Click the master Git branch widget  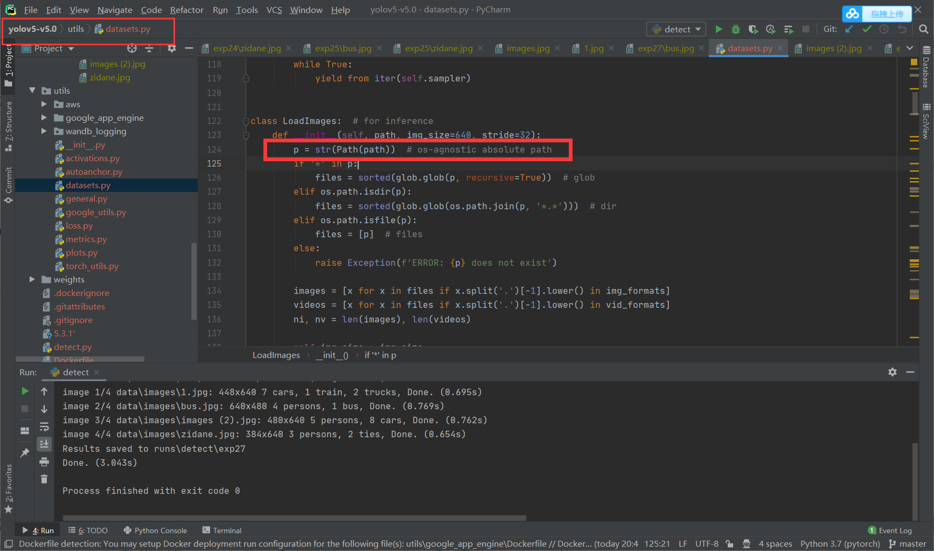(x=908, y=544)
